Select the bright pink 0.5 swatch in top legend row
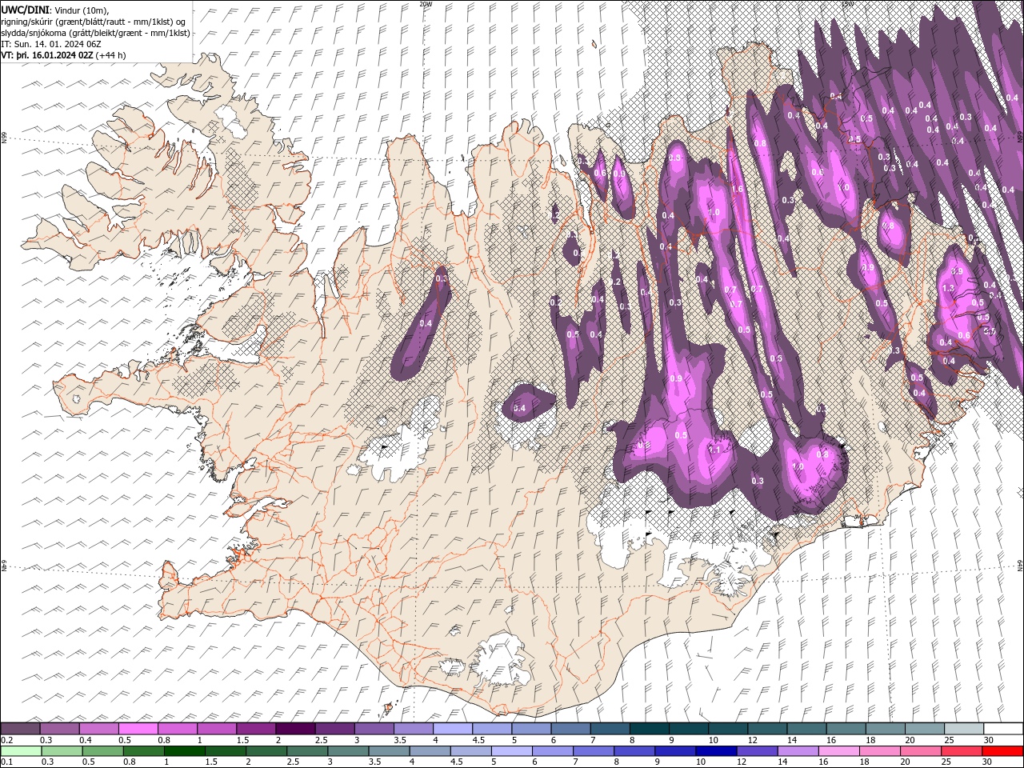 point(138,729)
